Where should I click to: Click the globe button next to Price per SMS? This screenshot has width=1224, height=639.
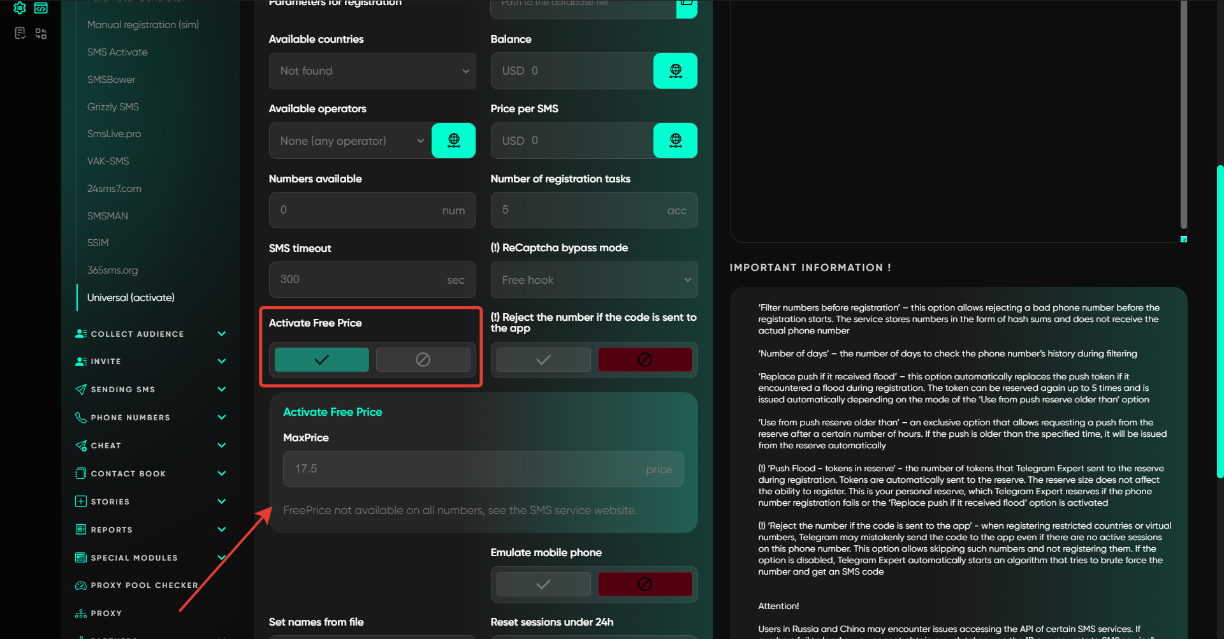675,140
